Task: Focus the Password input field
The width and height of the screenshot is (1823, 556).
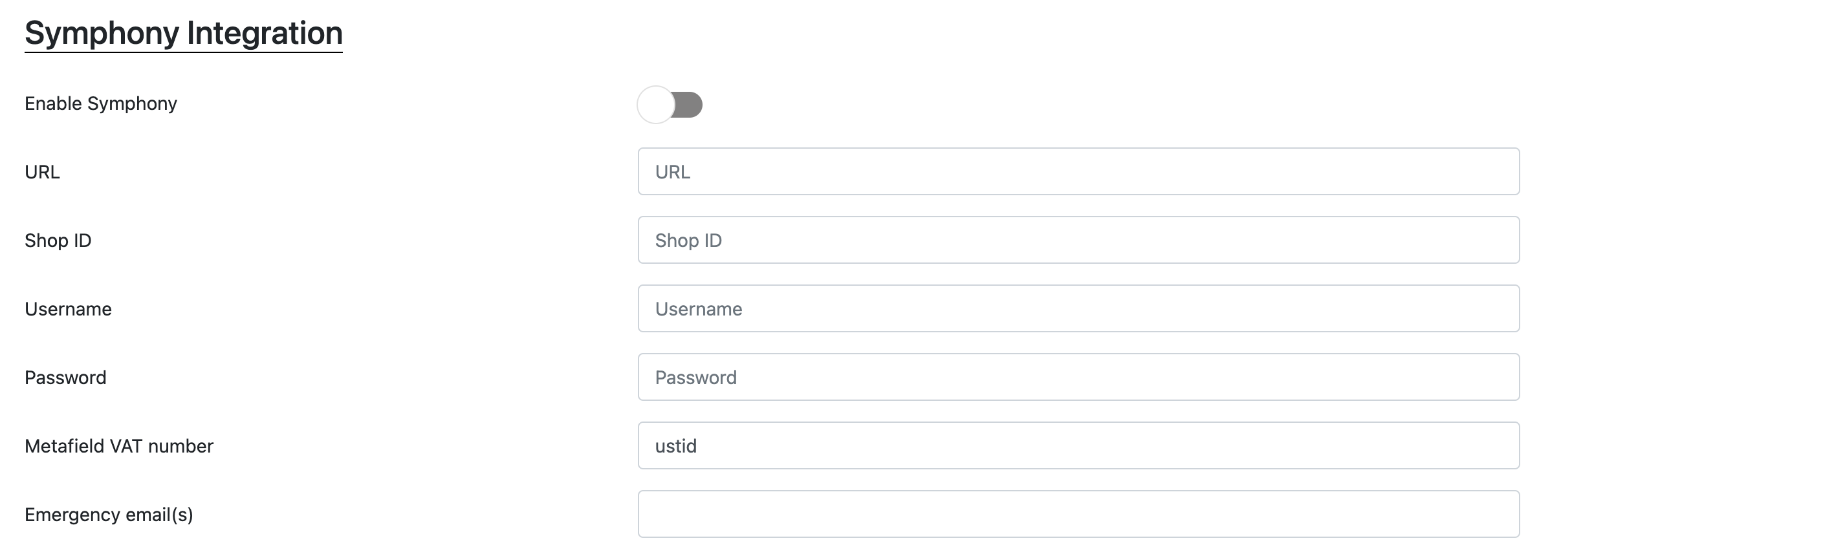Action: point(1078,377)
